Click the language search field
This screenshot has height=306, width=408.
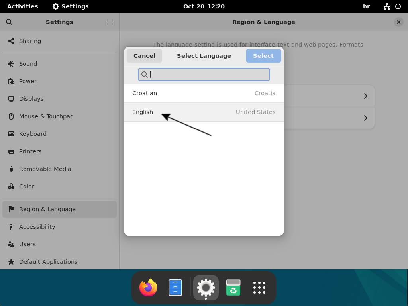pyautogui.click(x=204, y=75)
